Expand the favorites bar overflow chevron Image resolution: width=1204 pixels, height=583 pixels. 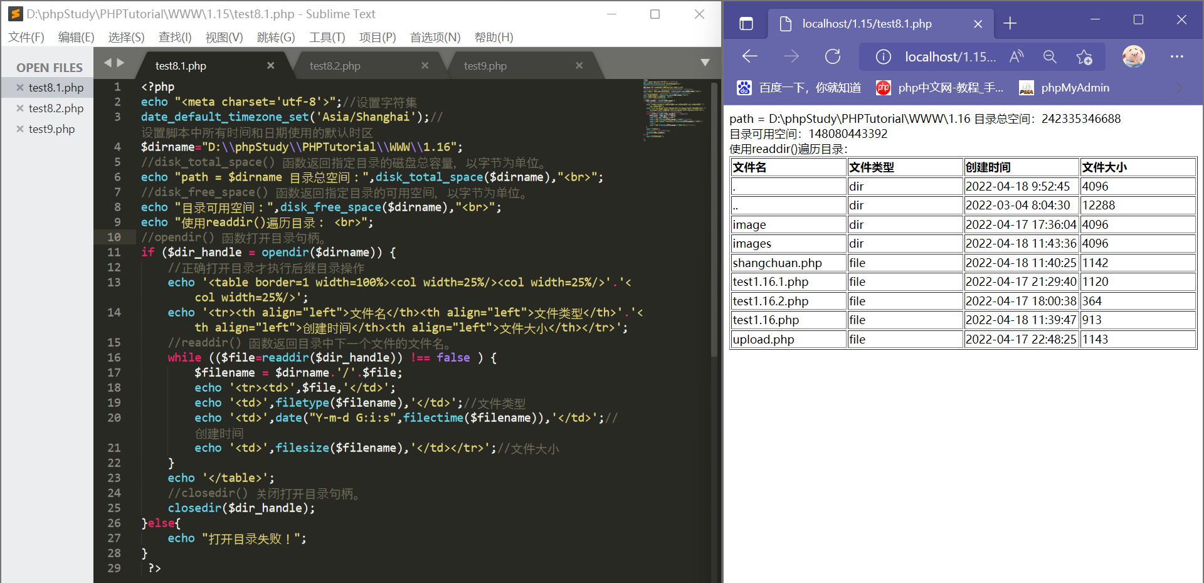(1180, 88)
